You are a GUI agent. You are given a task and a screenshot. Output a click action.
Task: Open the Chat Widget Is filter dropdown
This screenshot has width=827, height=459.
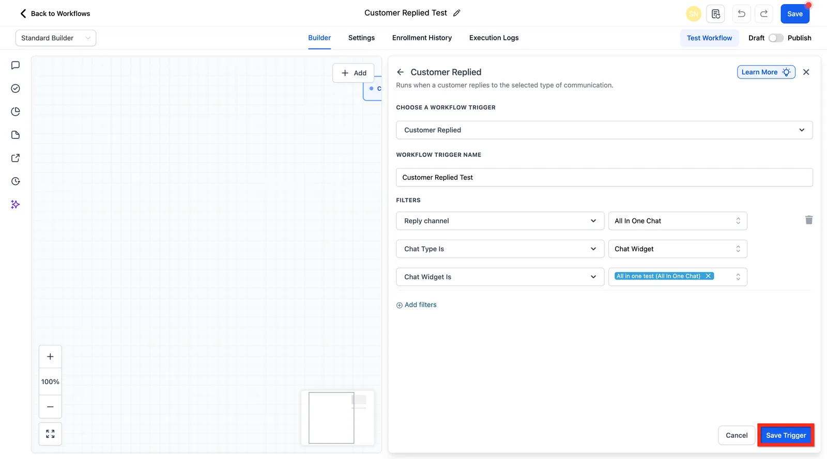click(500, 277)
